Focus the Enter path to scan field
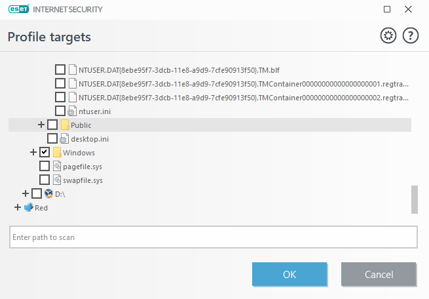429x299 pixels. (213, 237)
